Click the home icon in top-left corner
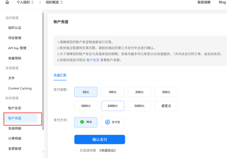 7,2
